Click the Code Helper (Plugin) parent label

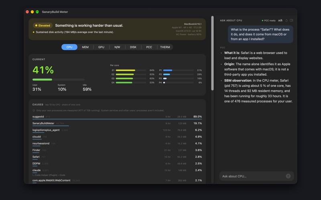tap(50, 175)
